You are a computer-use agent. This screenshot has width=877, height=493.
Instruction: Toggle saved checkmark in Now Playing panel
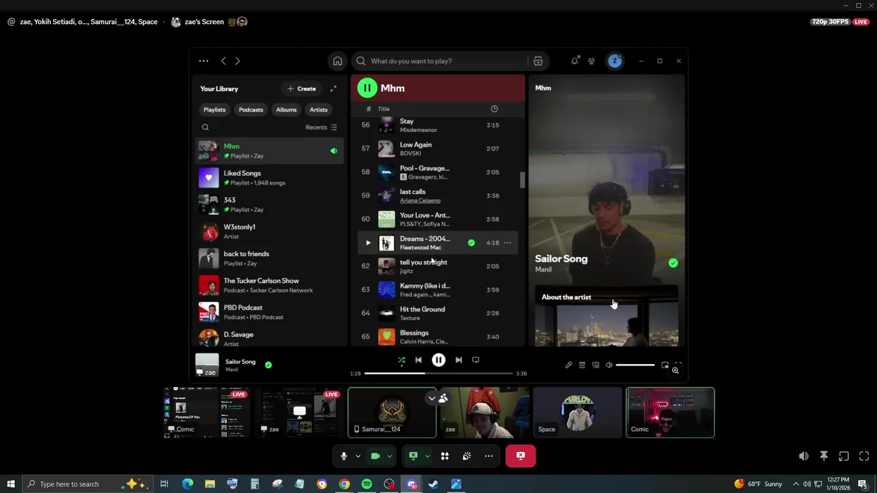point(673,263)
